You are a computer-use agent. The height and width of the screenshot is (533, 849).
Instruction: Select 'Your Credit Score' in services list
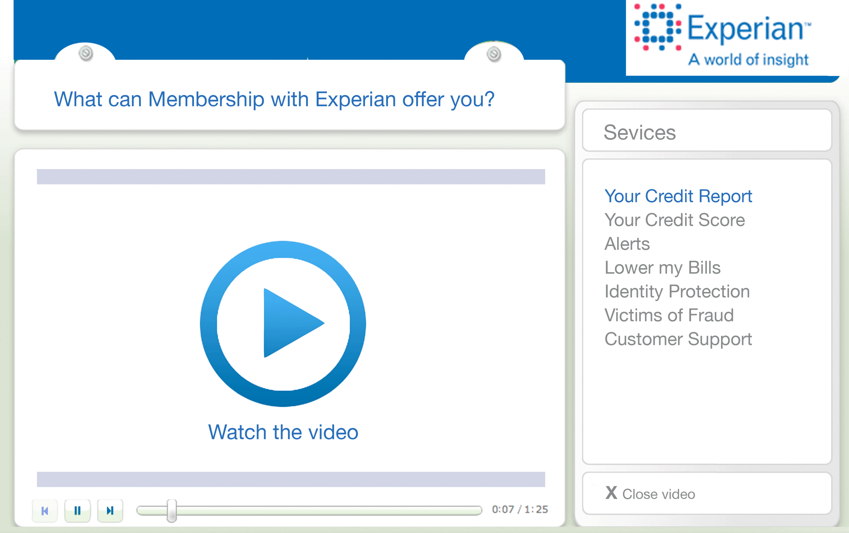(674, 220)
